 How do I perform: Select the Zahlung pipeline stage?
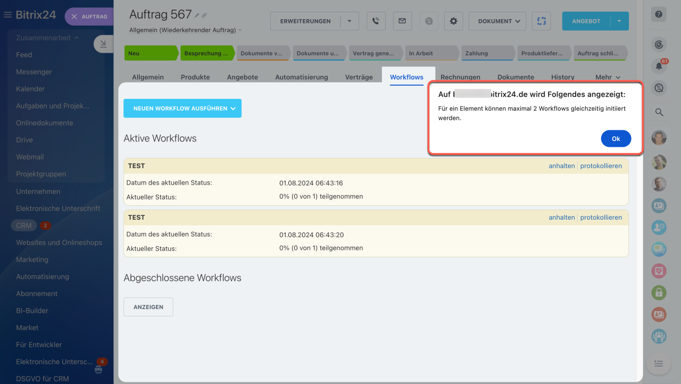(x=488, y=53)
